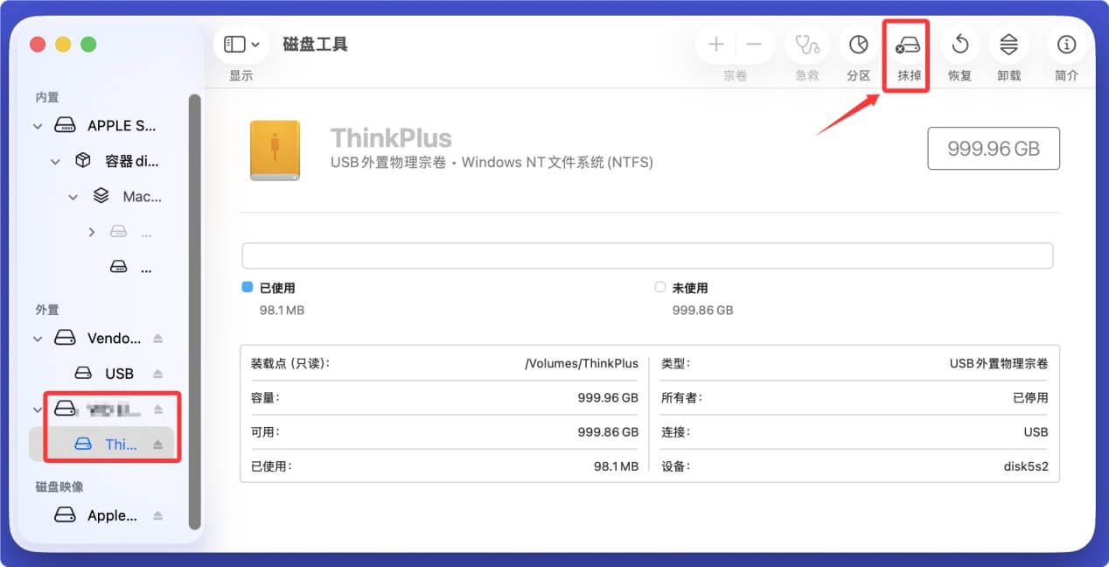Collapse the APPLE S... internal disk tree
1109x567 pixels.
tap(37, 125)
